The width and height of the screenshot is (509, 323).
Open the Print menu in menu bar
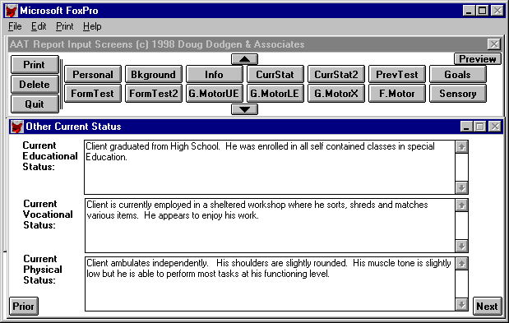click(x=65, y=26)
